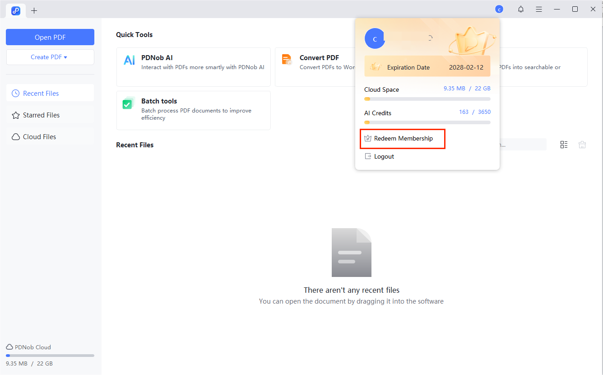Click Redeem Membership in account popup
This screenshot has width=603, height=375.
403,138
